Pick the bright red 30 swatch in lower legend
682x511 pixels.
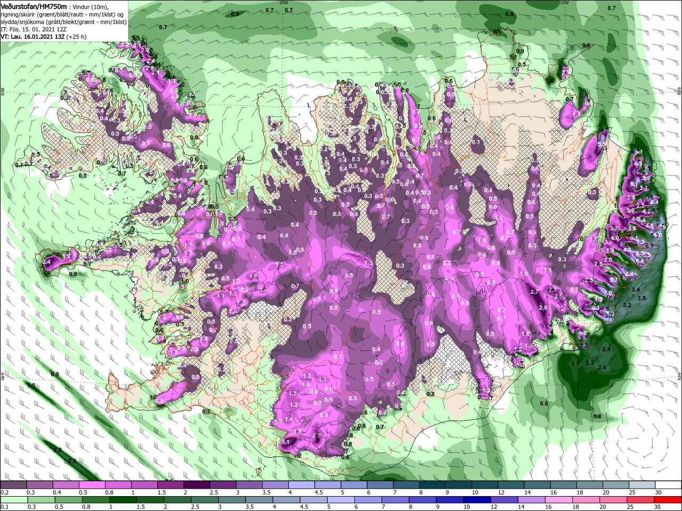point(668,500)
